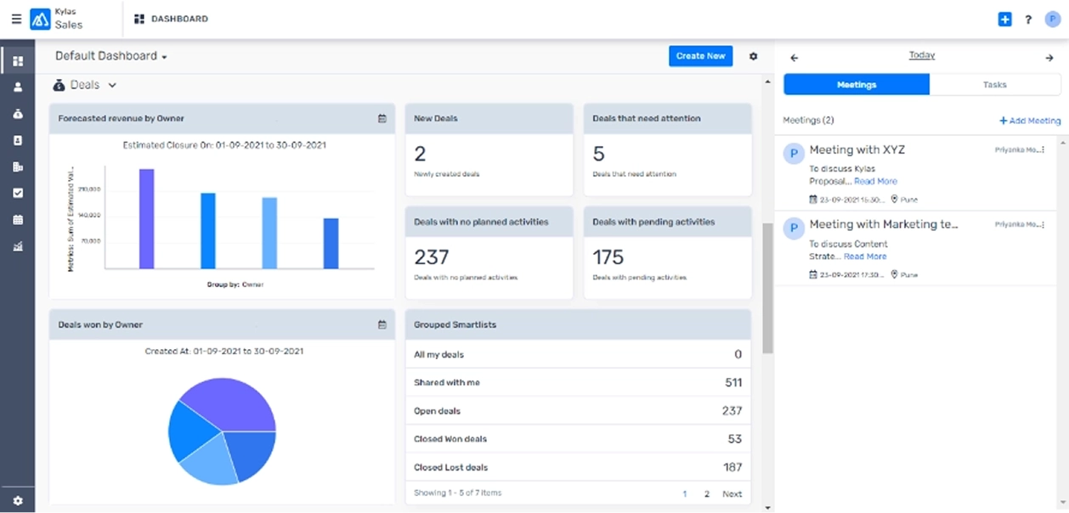Click the back arrow above Today
Screen dimensions: 1069x513
pyautogui.click(x=794, y=56)
